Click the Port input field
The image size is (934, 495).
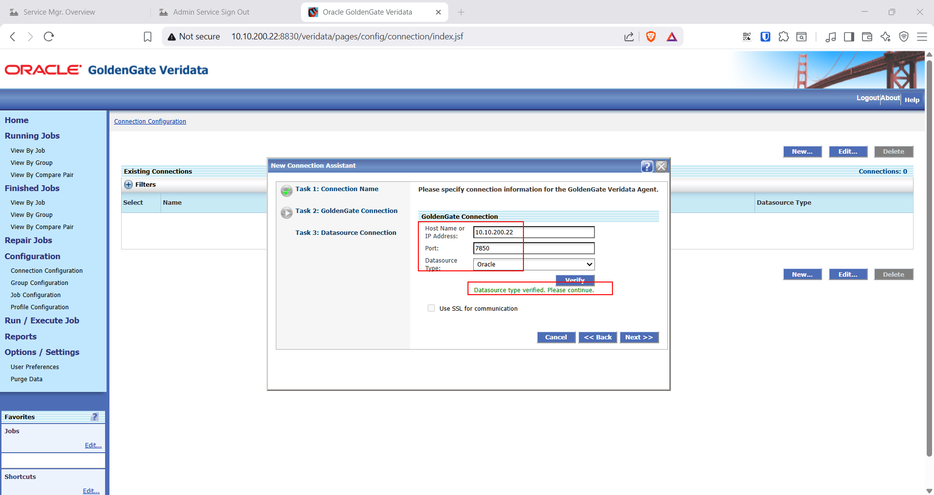534,248
